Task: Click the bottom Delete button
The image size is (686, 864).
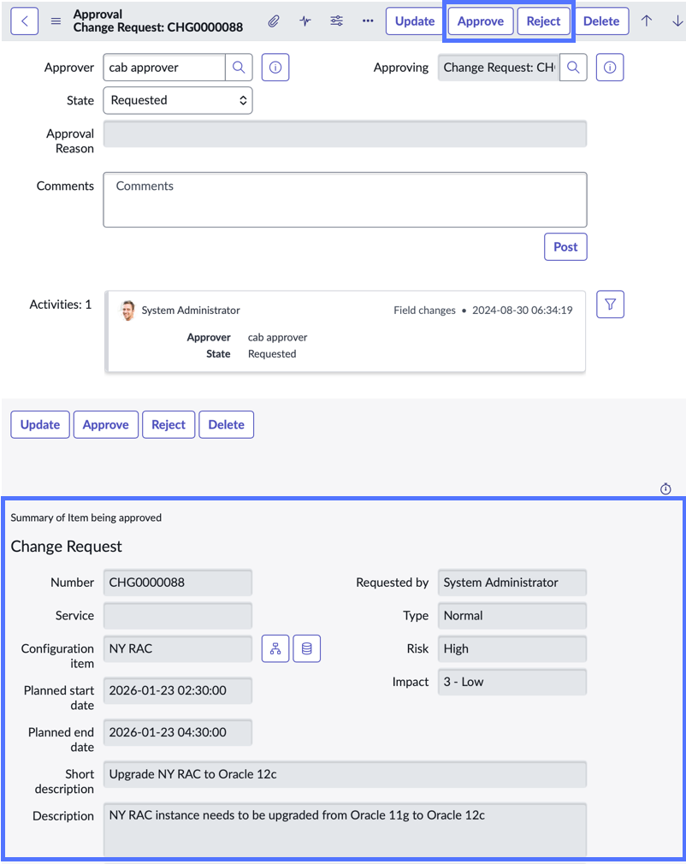Action: tap(227, 424)
